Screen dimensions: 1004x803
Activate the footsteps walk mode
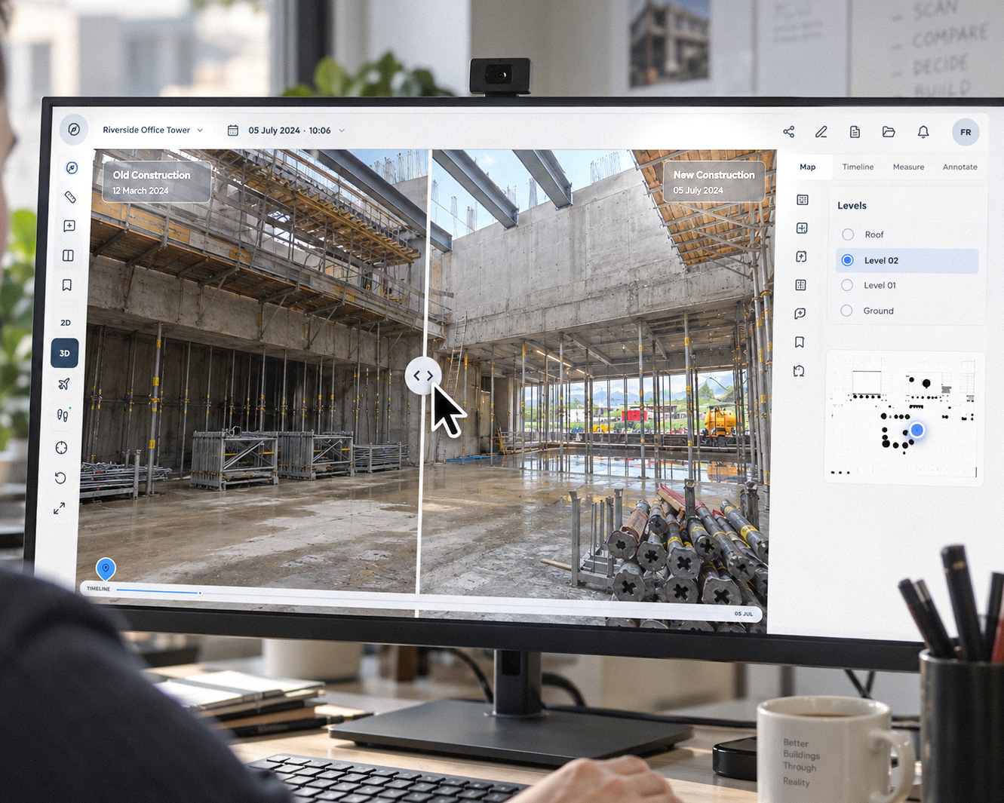[63, 415]
